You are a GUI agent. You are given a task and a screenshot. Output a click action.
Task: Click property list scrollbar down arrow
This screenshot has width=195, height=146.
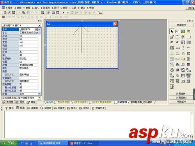[x=39, y=93]
